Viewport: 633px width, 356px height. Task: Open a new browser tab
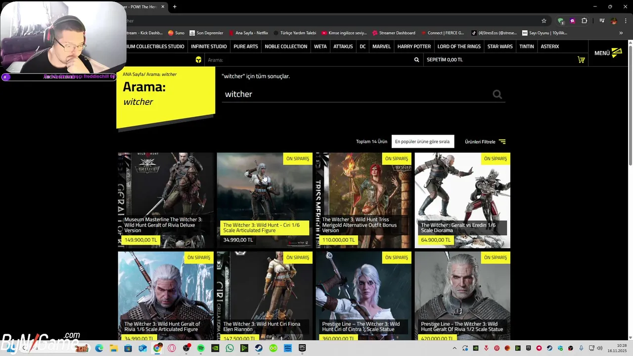tap(175, 6)
